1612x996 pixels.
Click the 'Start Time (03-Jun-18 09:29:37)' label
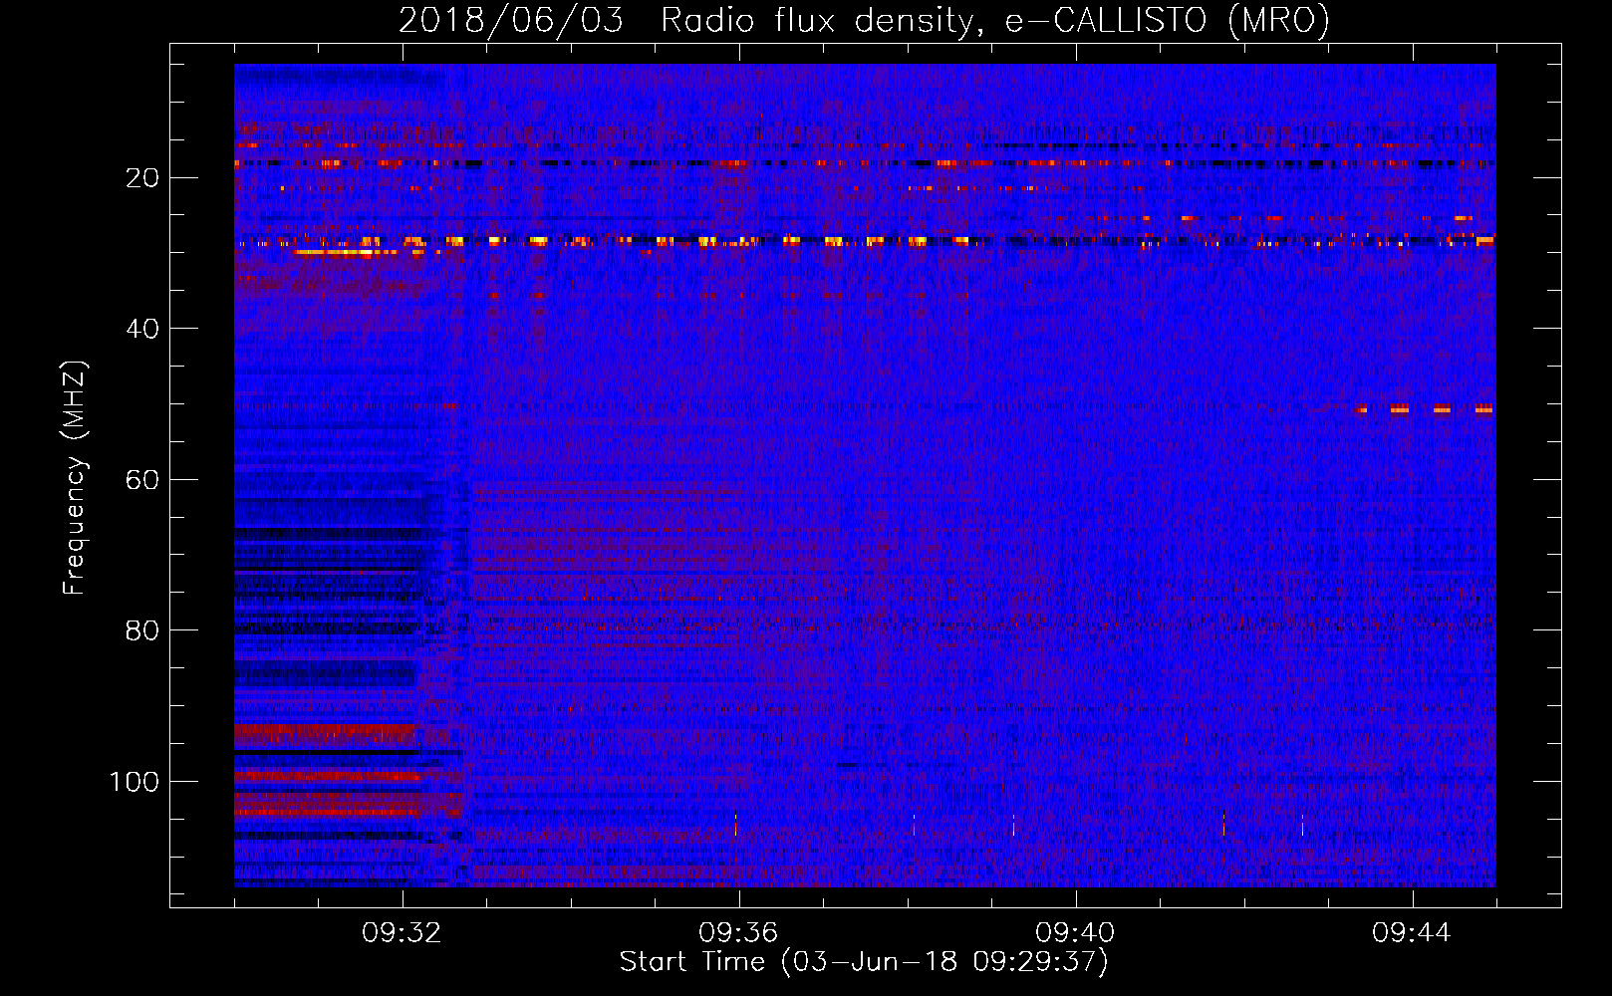(x=864, y=962)
